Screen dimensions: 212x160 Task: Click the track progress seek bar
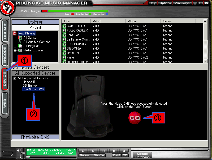(52, 157)
